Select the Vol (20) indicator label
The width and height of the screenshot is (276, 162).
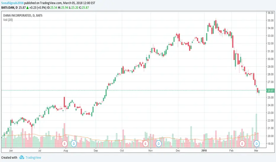(8, 20)
